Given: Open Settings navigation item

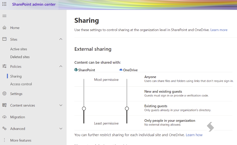Looking at the screenshot, I should click(x=16, y=94).
